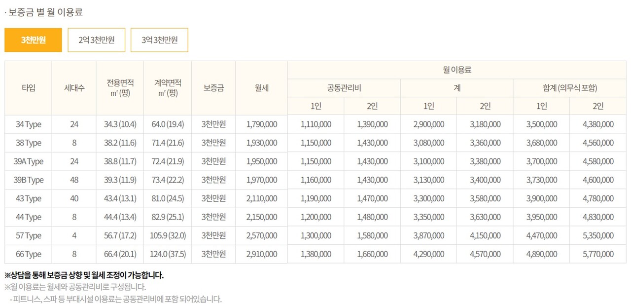This screenshot has height=304, width=631.
Task: Select the 57 Type row label
Action: coord(28,235)
